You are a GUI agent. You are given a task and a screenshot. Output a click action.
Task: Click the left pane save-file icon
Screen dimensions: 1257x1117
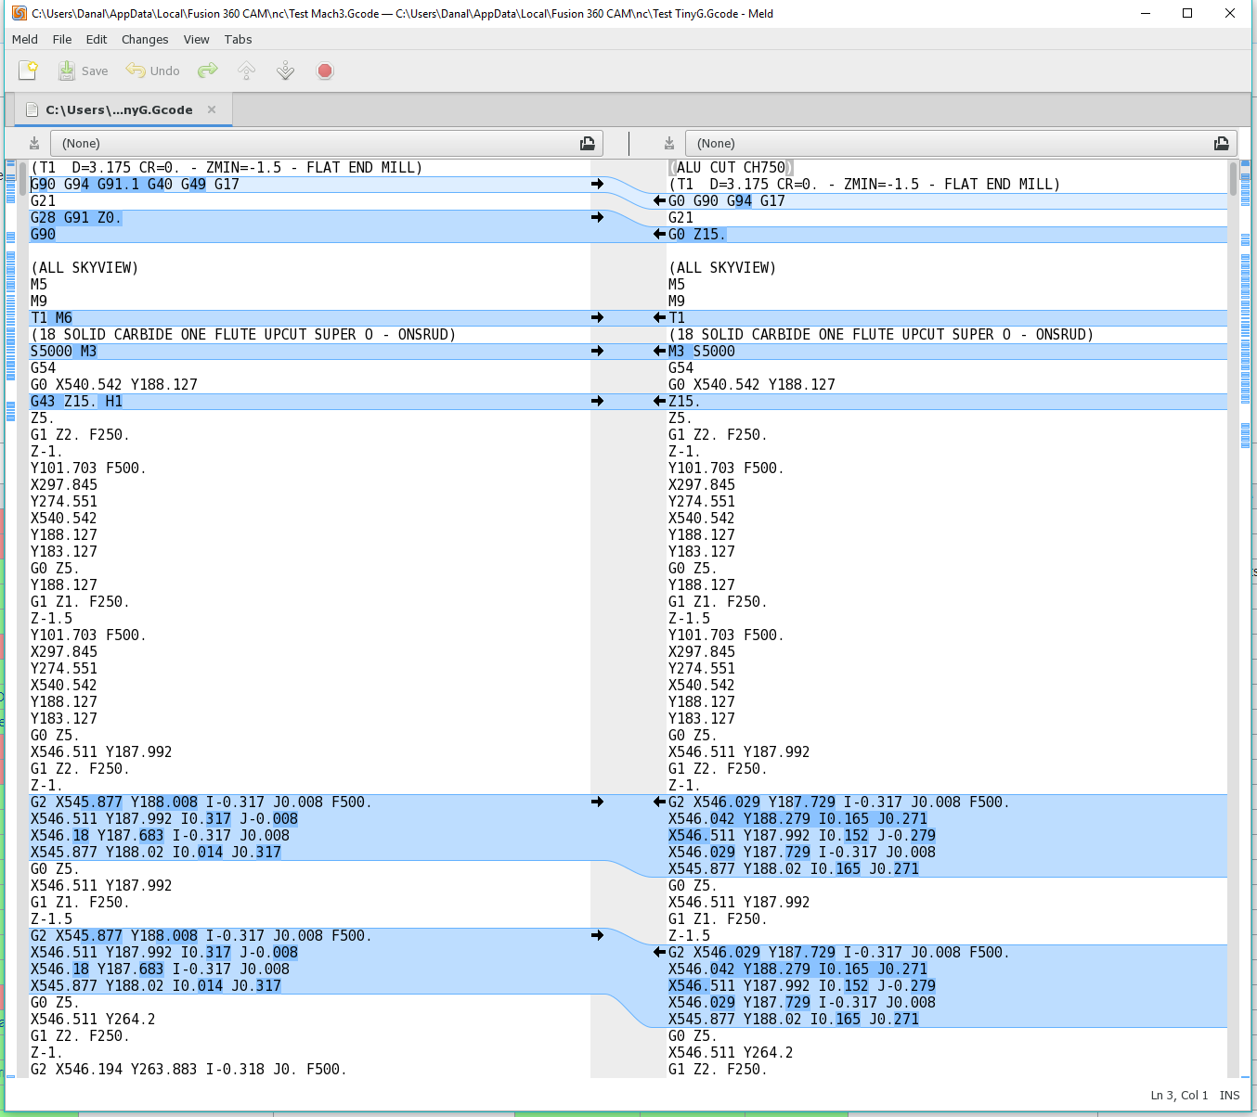pos(34,143)
